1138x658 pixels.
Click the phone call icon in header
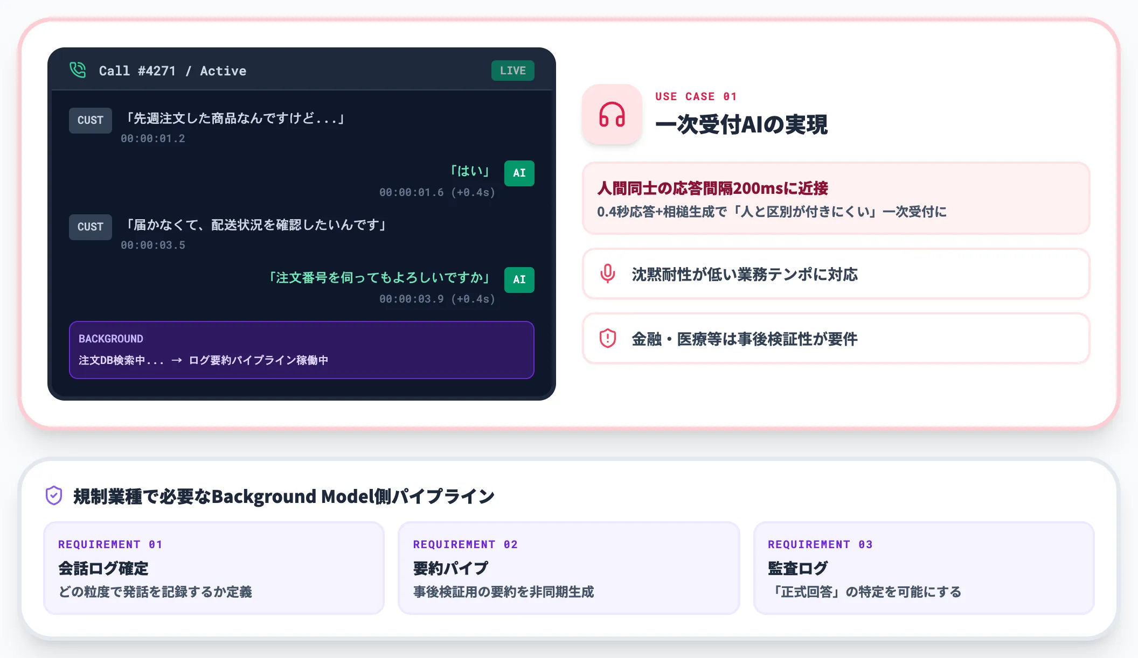coord(78,70)
